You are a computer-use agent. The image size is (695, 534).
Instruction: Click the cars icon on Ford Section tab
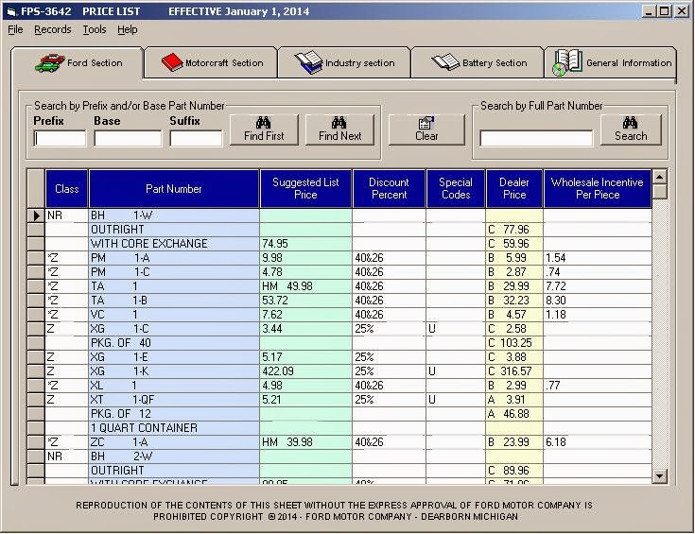pyautogui.click(x=49, y=63)
